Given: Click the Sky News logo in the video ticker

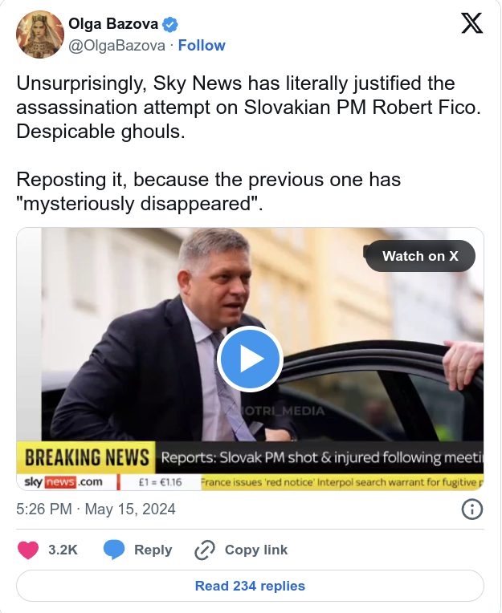Looking at the screenshot, I should click(64, 481).
